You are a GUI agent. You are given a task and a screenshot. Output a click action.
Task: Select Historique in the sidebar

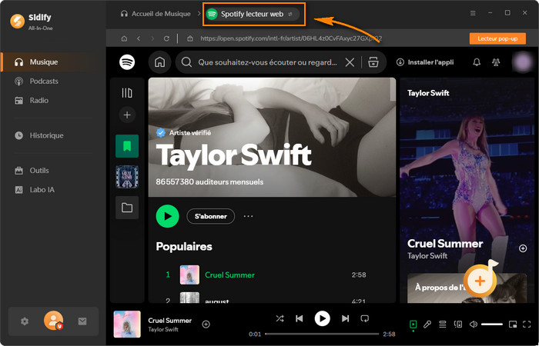pyautogui.click(x=46, y=135)
